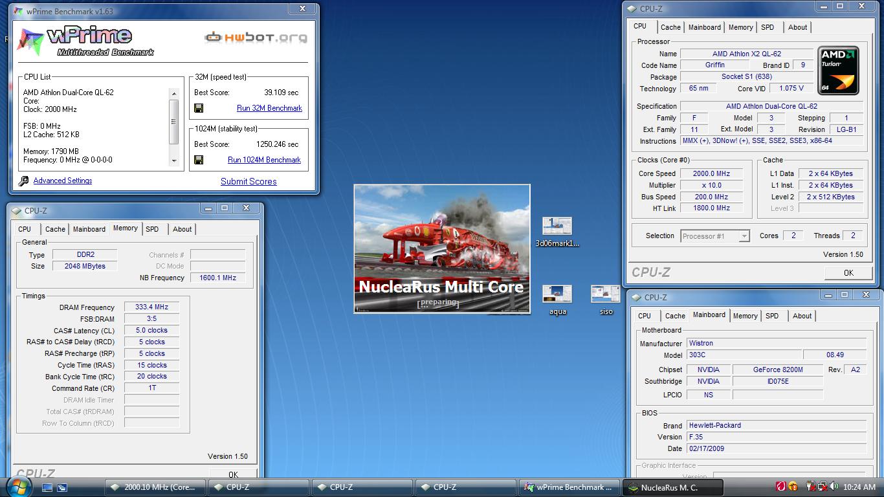Click 32M Best Score 39.109 sec
Image resolution: width=884 pixels, height=497 pixels.
click(282, 93)
